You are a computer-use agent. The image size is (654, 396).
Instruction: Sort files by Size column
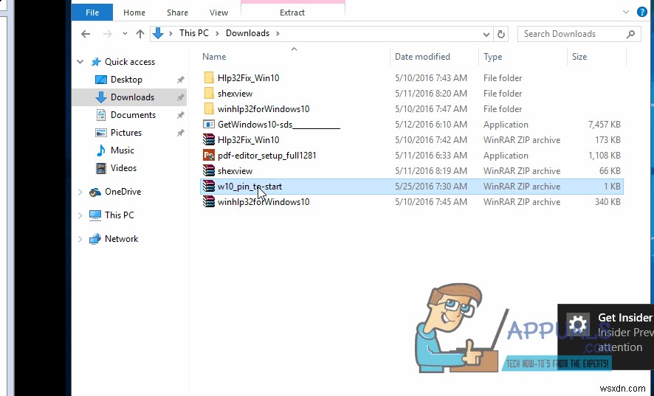click(579, 57)
